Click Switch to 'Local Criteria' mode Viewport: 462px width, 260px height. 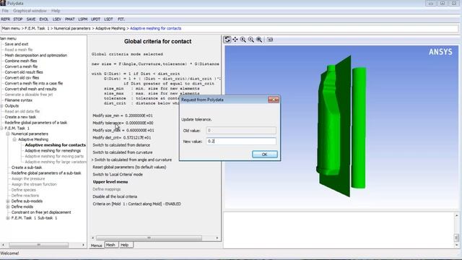click(118, 175)
